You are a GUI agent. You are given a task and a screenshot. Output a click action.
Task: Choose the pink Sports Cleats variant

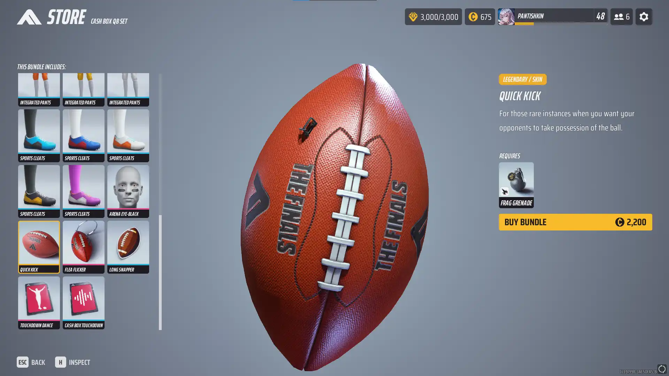click(84, 191)
